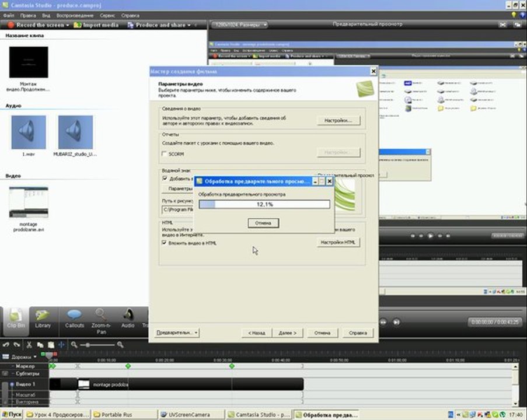Click the preview detach window icon
Screen dimensions: 527x420
(x=517, y=24)
